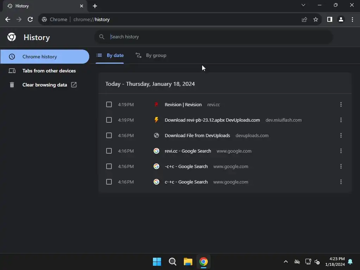
Task: Check the Download File from DevUploads checkbox
Action: point(109,135)
